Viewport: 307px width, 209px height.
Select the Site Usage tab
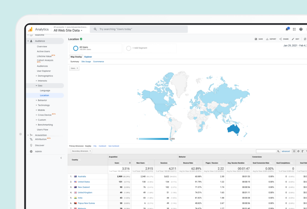click(86, 62)
